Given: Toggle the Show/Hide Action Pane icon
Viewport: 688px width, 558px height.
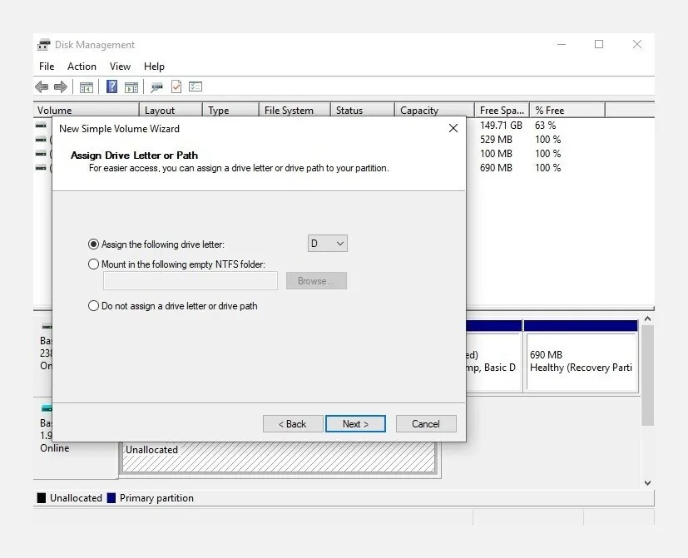Looking at the screenshot, I should [x=131, y=86].
